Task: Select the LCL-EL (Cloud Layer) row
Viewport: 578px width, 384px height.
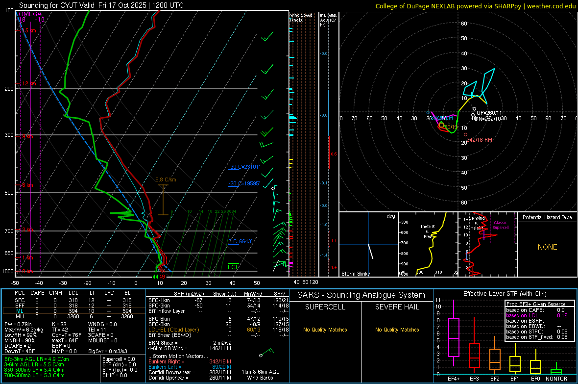Action: [218, 330]
